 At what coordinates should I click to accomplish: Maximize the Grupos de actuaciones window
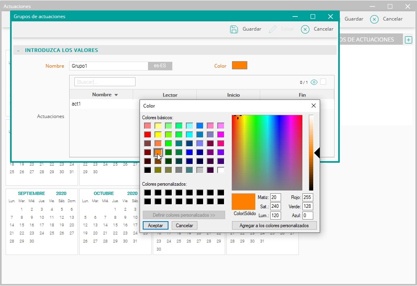[x=313, y=17]
